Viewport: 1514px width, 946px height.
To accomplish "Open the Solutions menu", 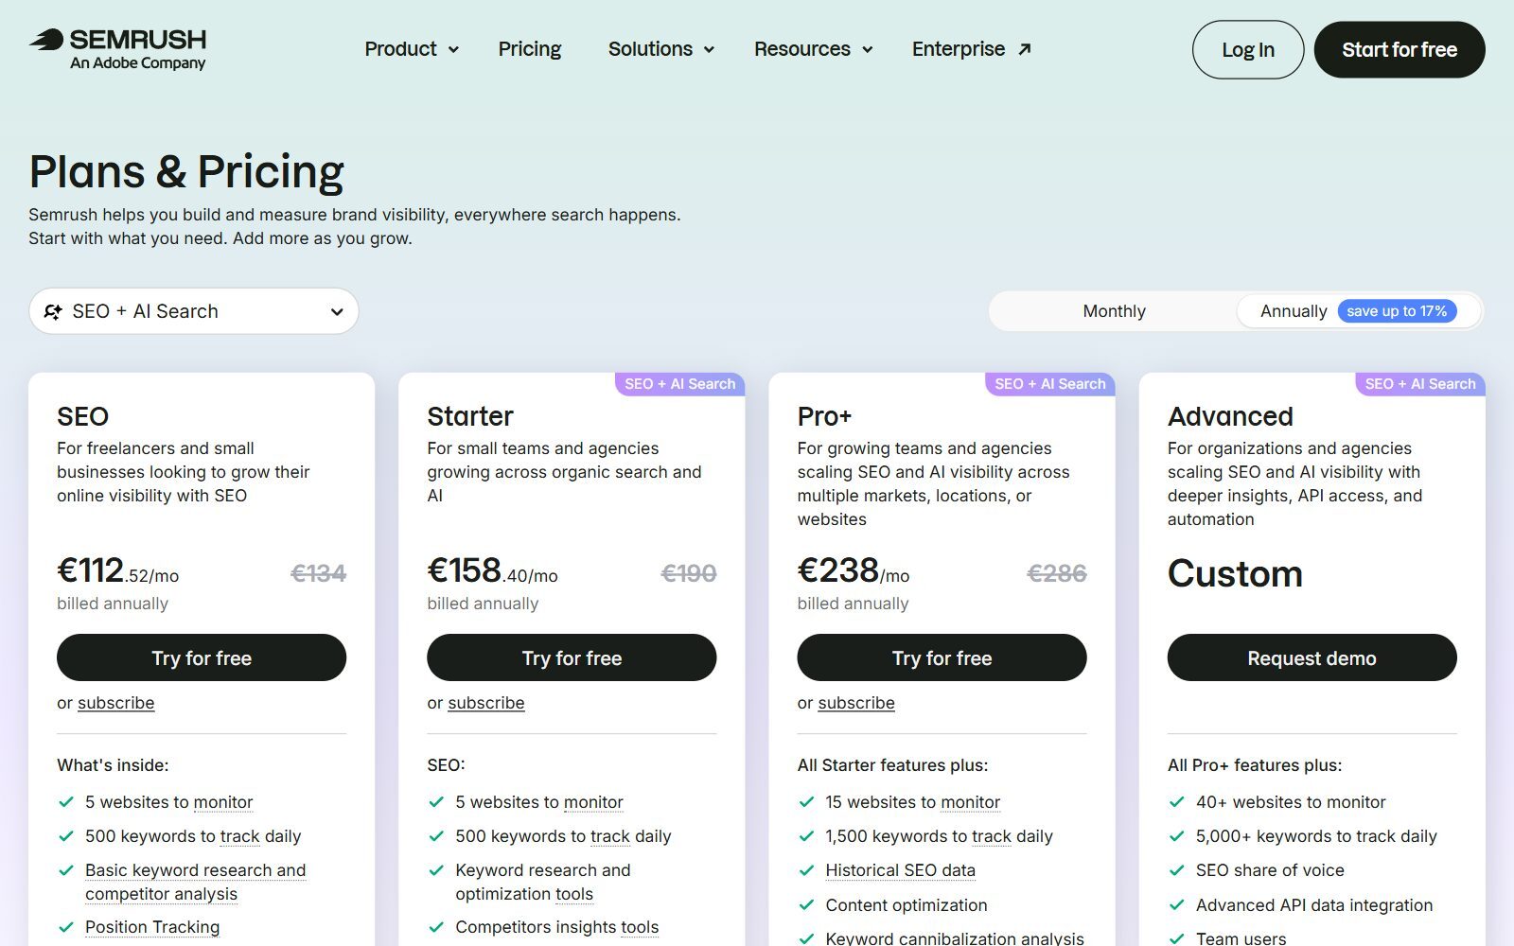I will [660, 49].
